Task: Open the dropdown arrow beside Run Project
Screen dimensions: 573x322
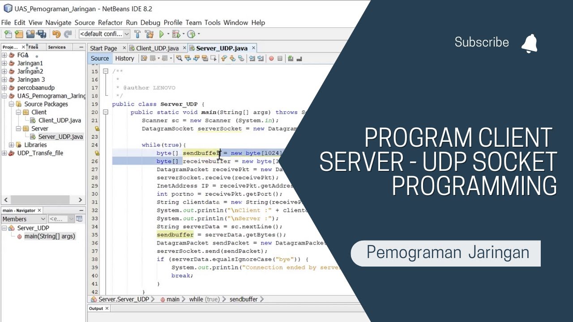Action: pos(168,34)
